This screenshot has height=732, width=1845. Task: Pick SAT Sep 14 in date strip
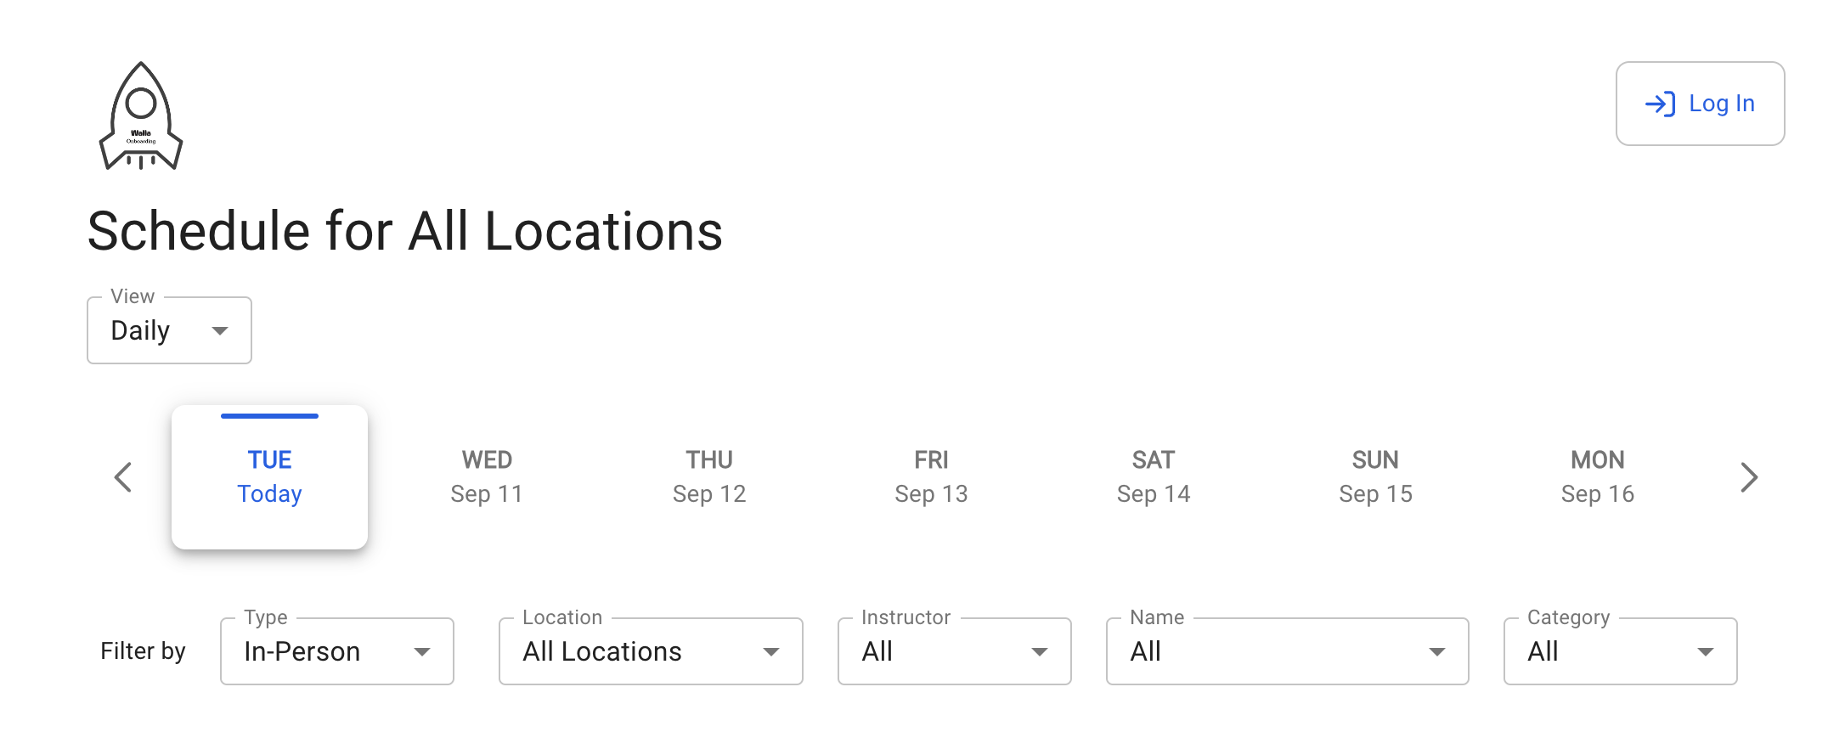pos(1154,477)
